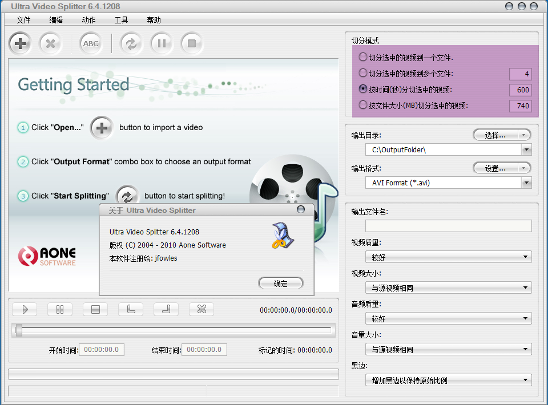Click the Stop toolbar button
Image resolution: width=548 pixels, height=405 pixels.
tap(192, 44)
